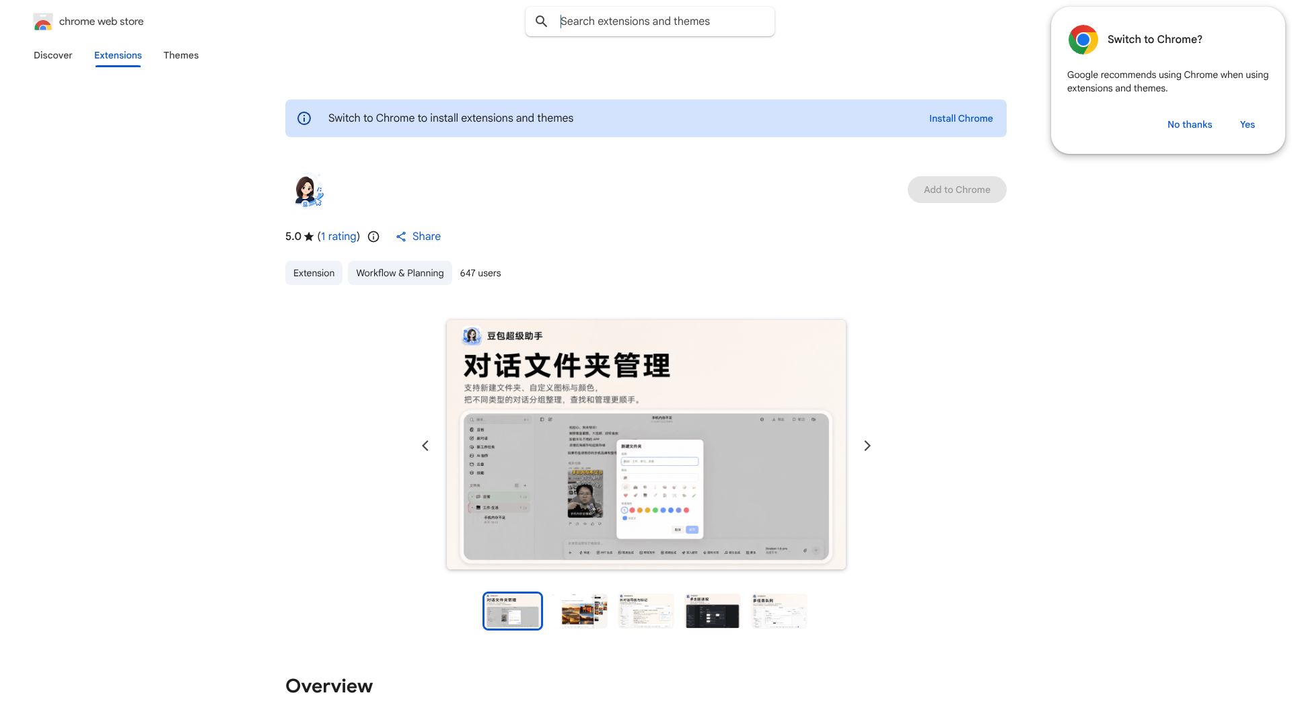Viewport: 1292px width, 726px height.
Task: Select first thumbnail with folder management screenshot
Action: pos(513,611)
